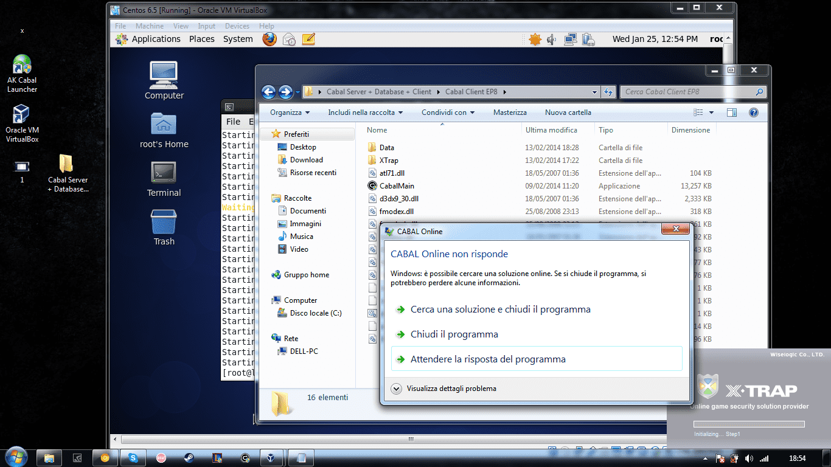Open Steam from the taskbar

tap(189, 457)
